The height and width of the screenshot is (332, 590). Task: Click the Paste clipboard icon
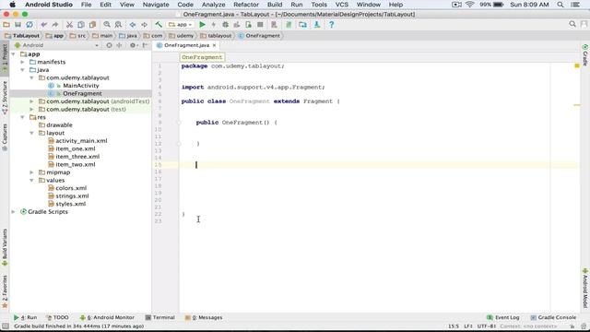(92, 25)
